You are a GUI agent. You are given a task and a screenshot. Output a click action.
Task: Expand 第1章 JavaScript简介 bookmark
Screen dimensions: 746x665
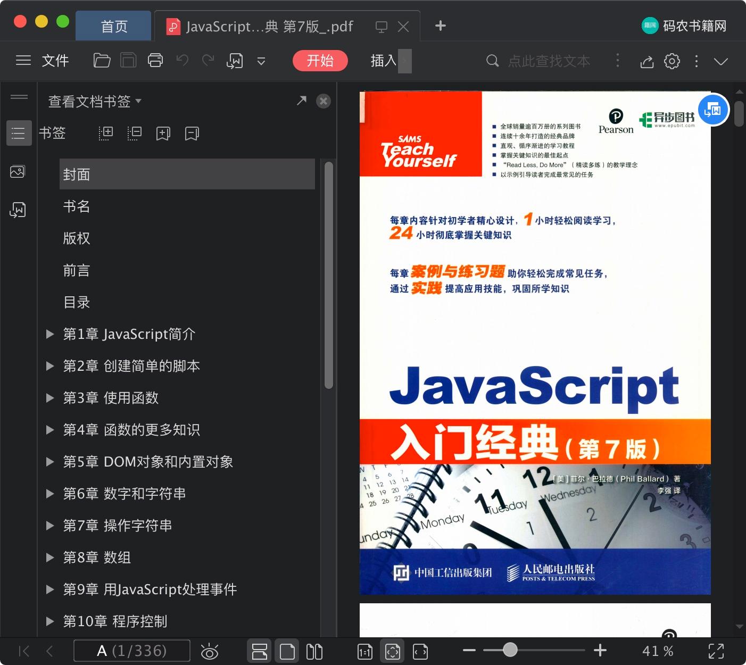50,334
